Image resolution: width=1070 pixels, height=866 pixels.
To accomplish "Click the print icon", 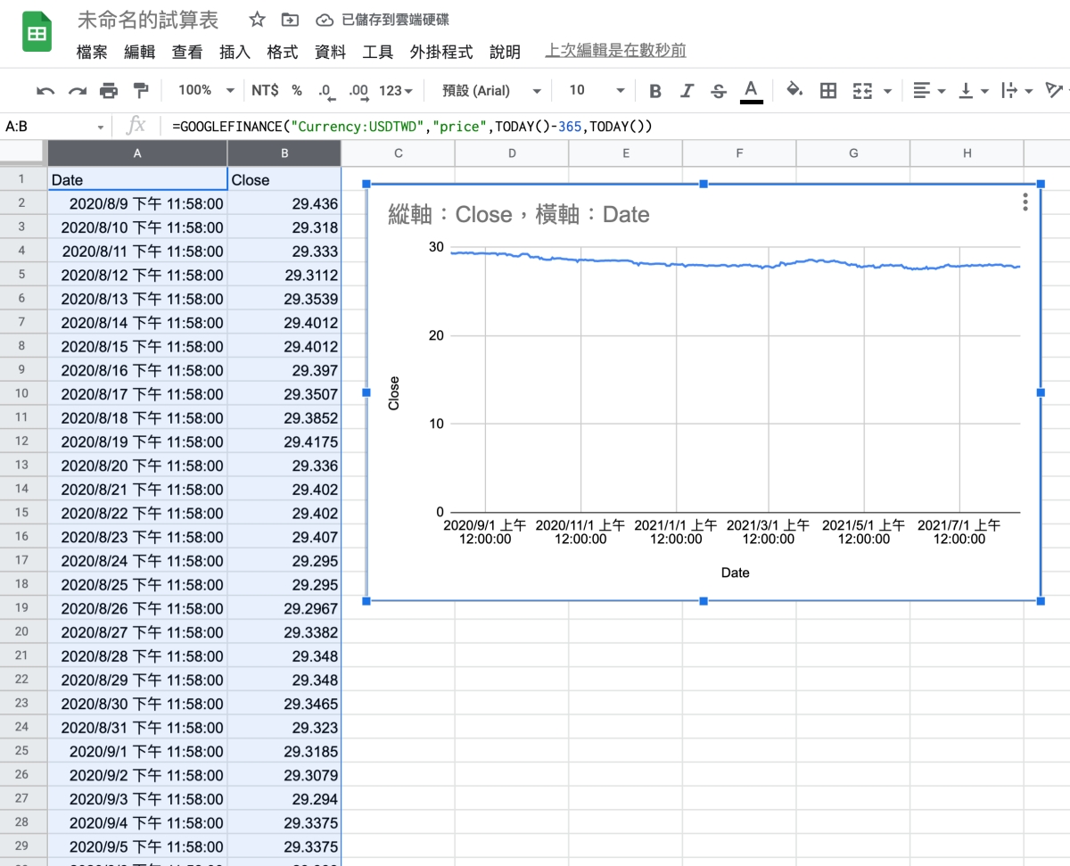I will tap(109, 91).
